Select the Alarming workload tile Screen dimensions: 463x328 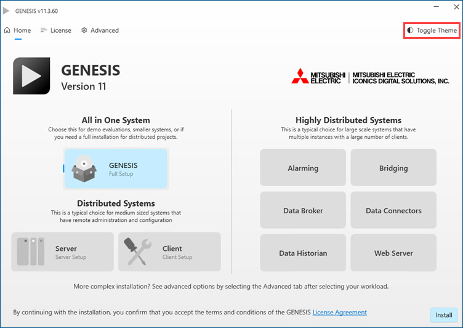click(303, 168)
